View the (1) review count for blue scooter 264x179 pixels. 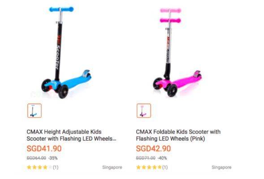56,167
